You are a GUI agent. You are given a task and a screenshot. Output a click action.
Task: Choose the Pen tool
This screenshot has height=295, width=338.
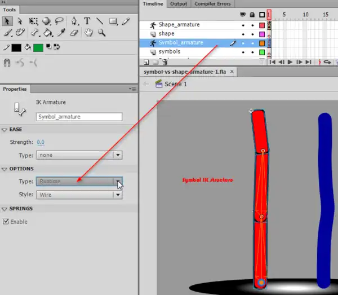(x=74, y=21)
